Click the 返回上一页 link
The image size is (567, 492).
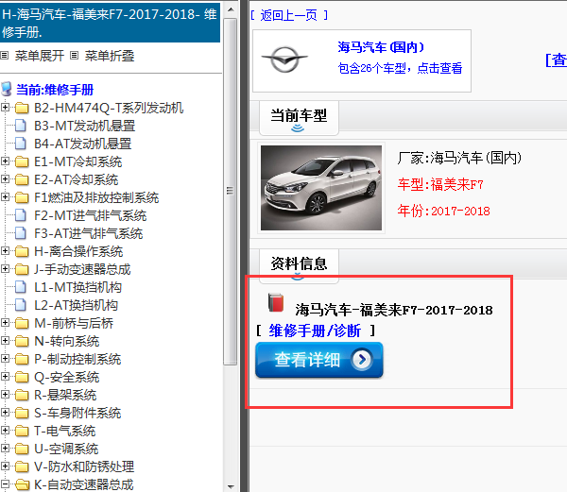tap(289, 15)
